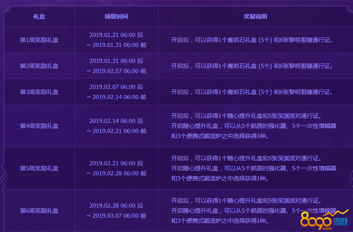This screenshot has width=353, height=232.
Task: Click the 2019.02.28 06:00 前 end date
Action: [116, 173]
